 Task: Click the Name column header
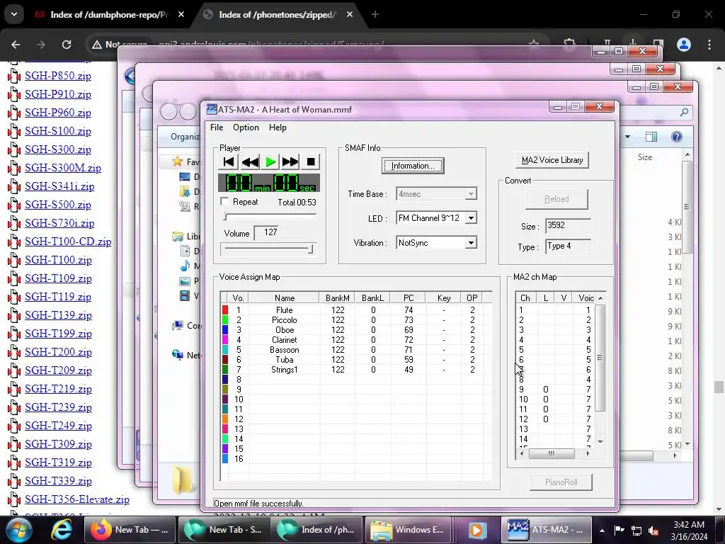[285, 298]
